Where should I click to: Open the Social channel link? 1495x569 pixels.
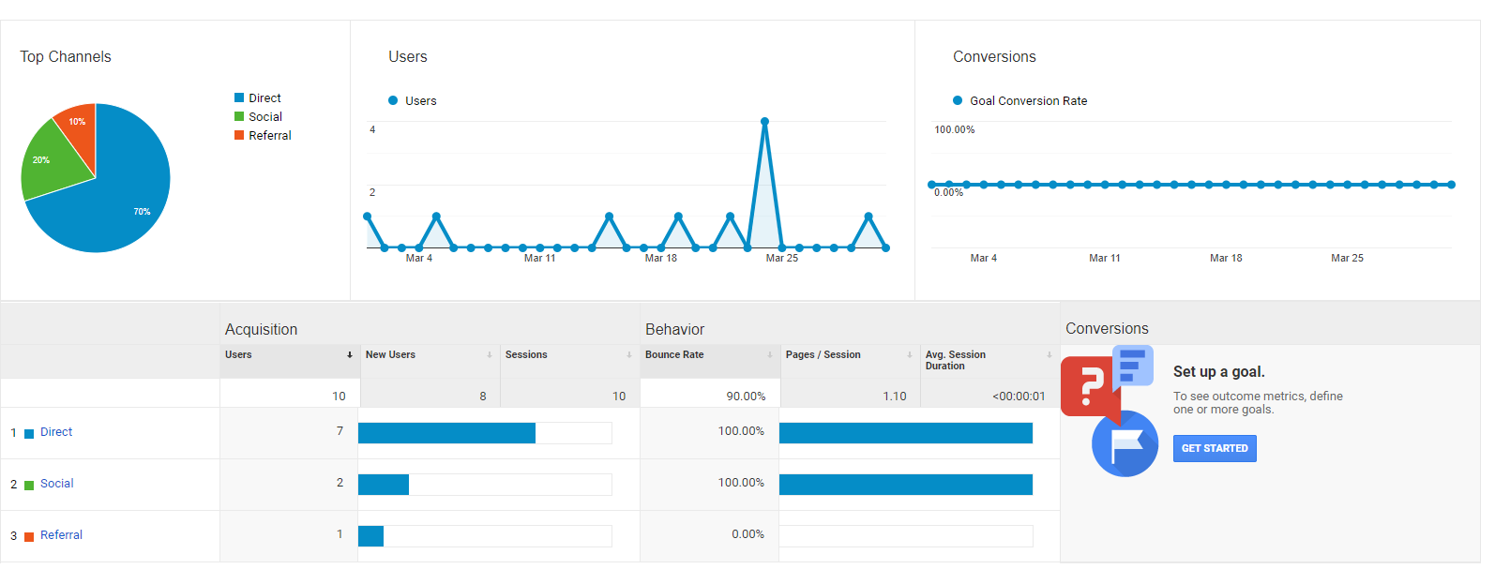click(x=57, y=484)
